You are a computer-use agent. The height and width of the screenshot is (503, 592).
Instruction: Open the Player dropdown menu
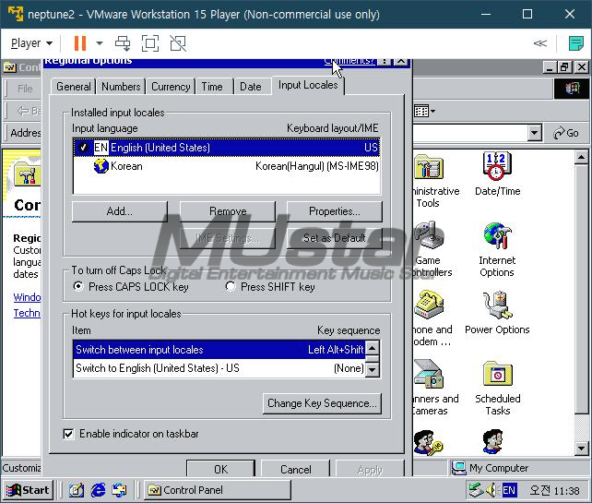[x=31, y=43]
